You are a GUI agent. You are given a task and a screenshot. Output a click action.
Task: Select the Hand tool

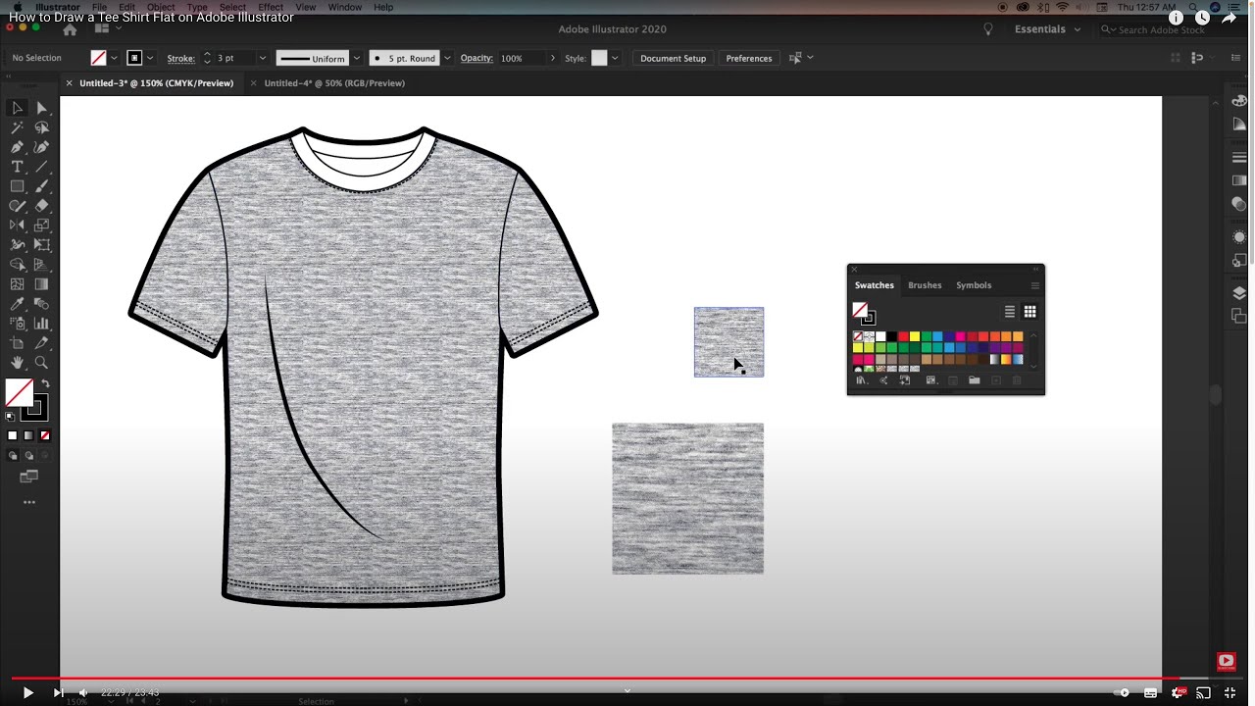[17, 363]
